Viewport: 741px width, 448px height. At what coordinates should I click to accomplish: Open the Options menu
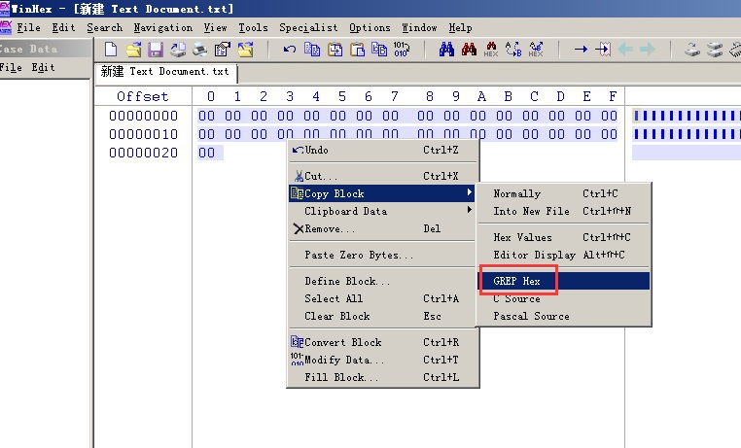[x=370, y=28]
